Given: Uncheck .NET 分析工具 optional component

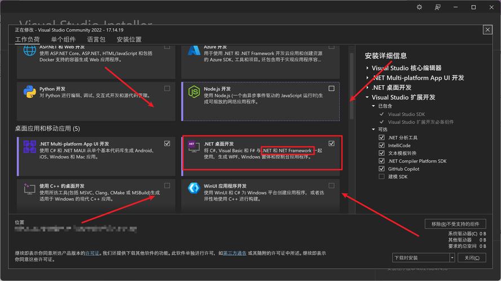Looking at the screenshot, I should [382, 137].
